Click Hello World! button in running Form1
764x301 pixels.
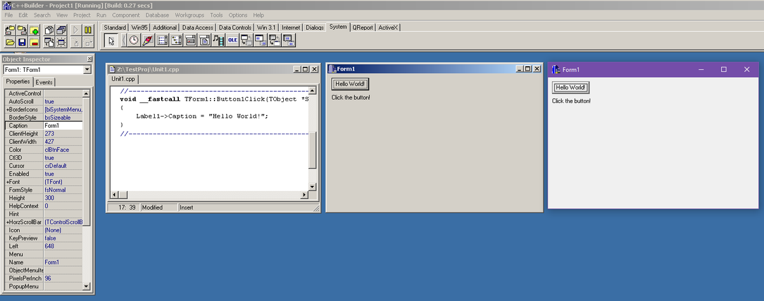click(x=569, y=87)
